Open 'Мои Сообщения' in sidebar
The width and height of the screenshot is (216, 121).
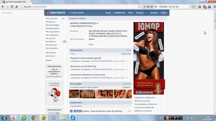tap(52, 35)
